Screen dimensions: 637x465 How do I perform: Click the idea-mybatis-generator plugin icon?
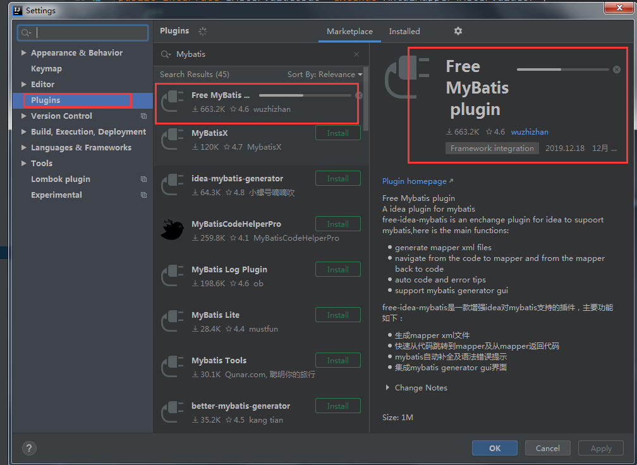tap(173, 184)
